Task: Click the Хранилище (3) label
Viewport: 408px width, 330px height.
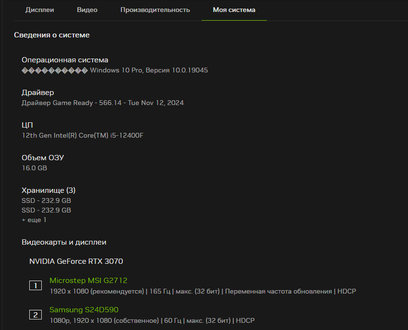Action: [x=48, y=190]
